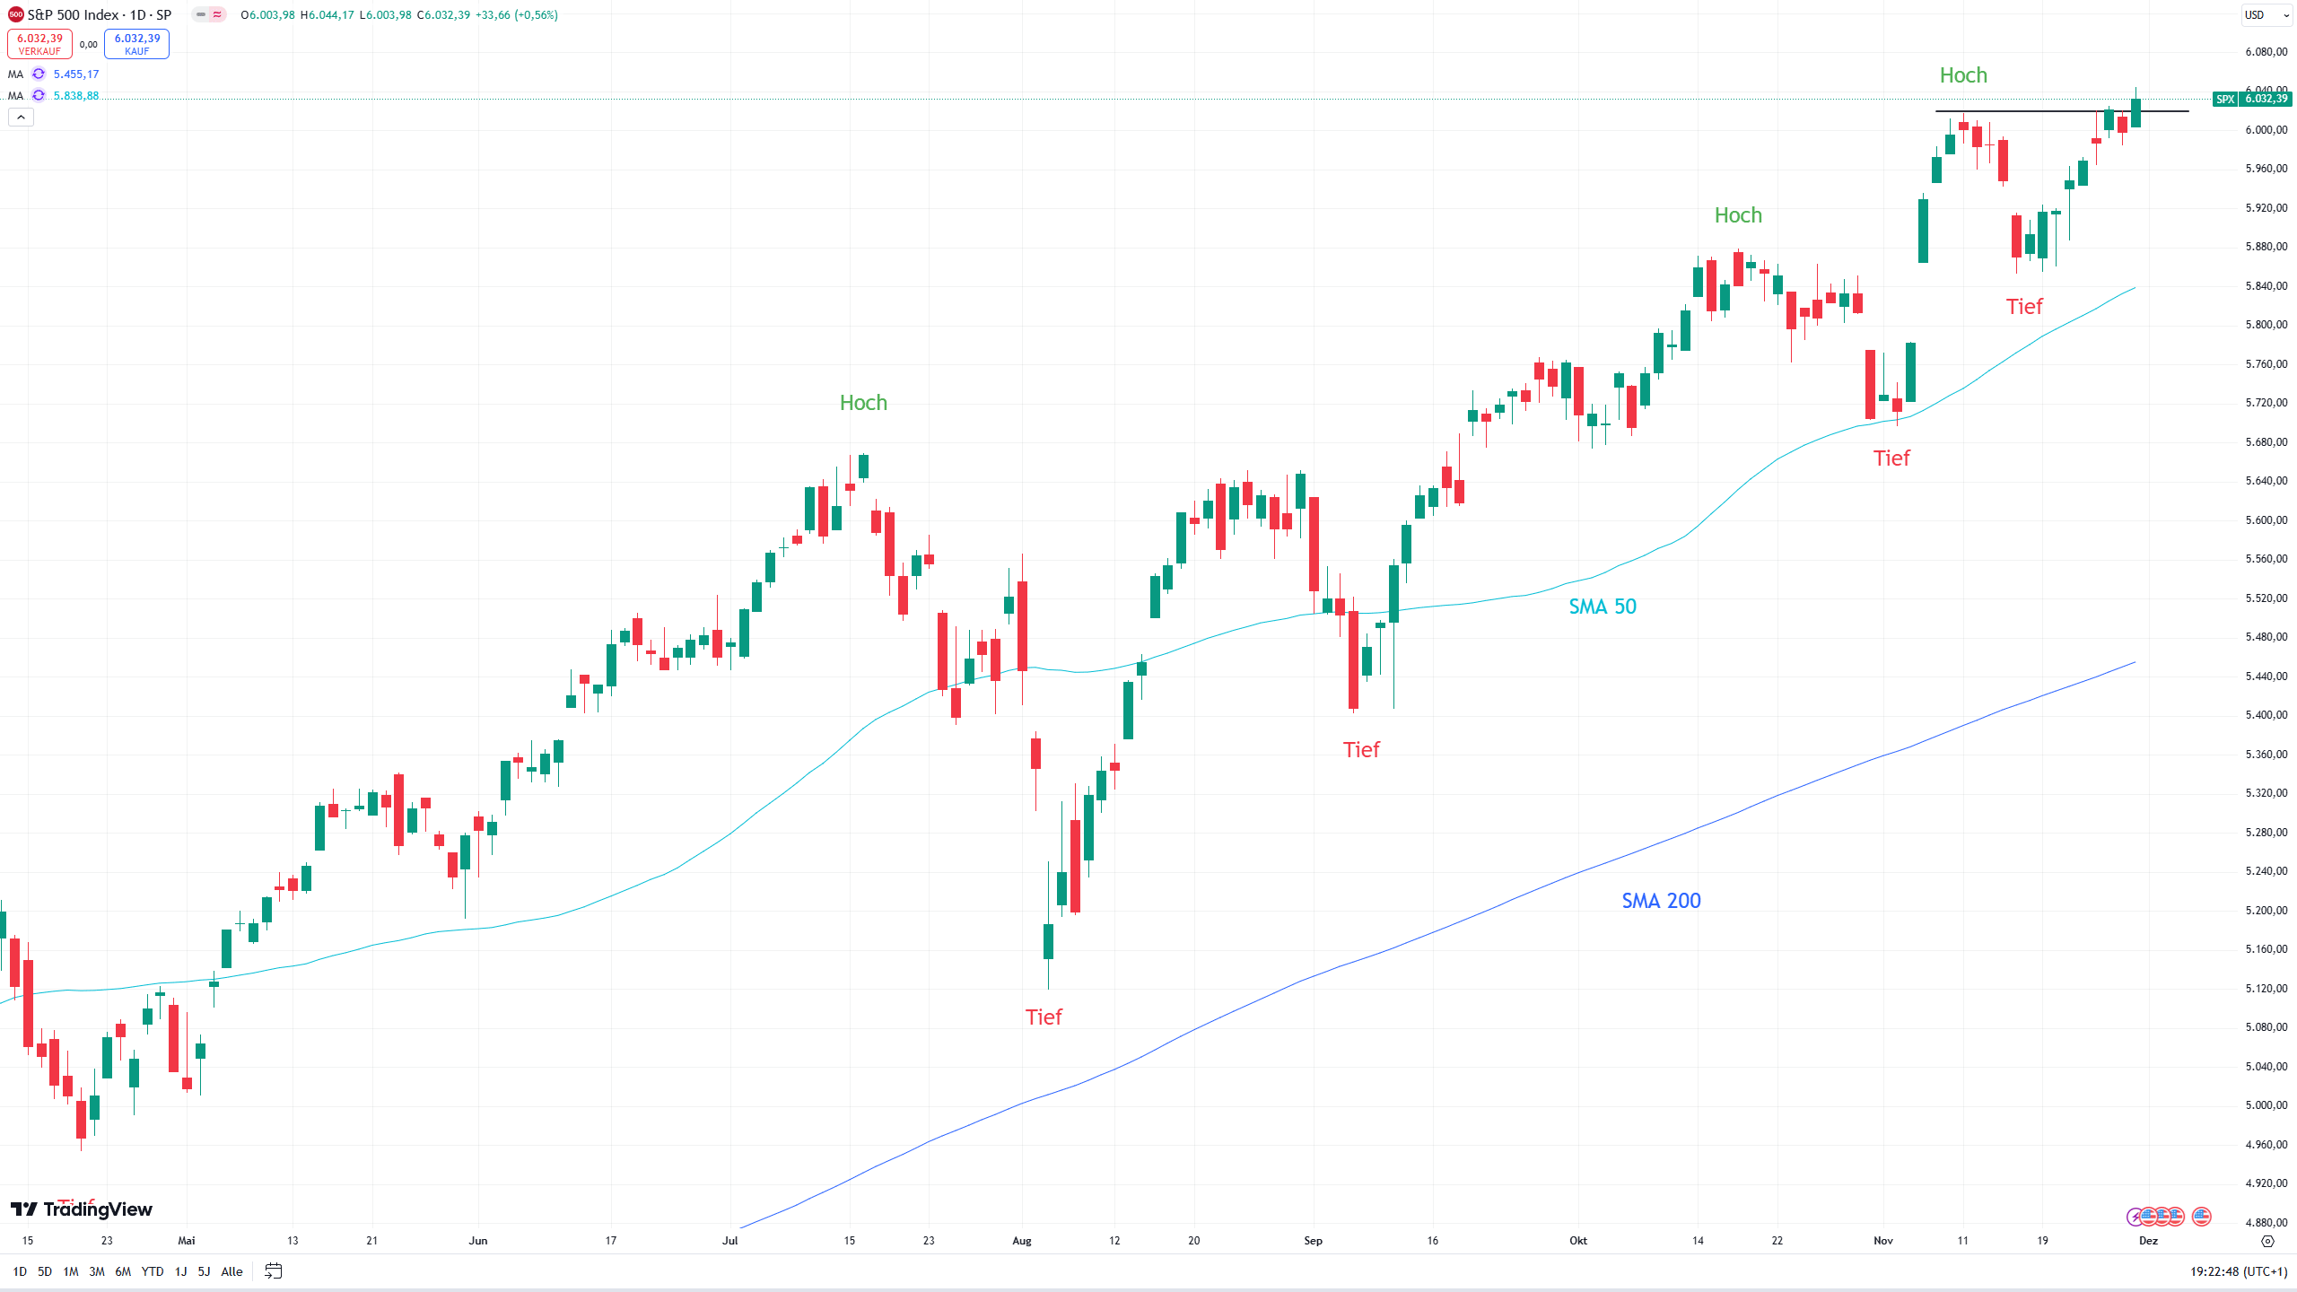The height and width of the screenshot is (1292, 2297).
Task: Click the Jun date axis label
Action: pos(478,1241)
